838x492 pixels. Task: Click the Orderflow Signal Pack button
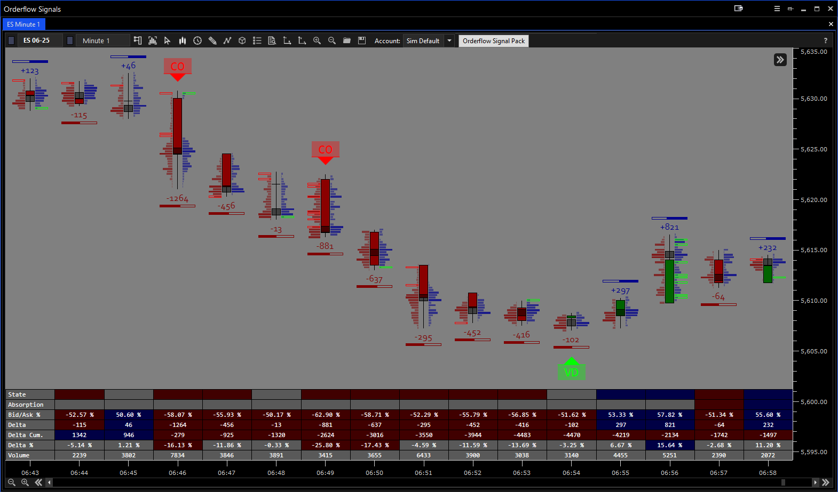[x=494, y=41]
